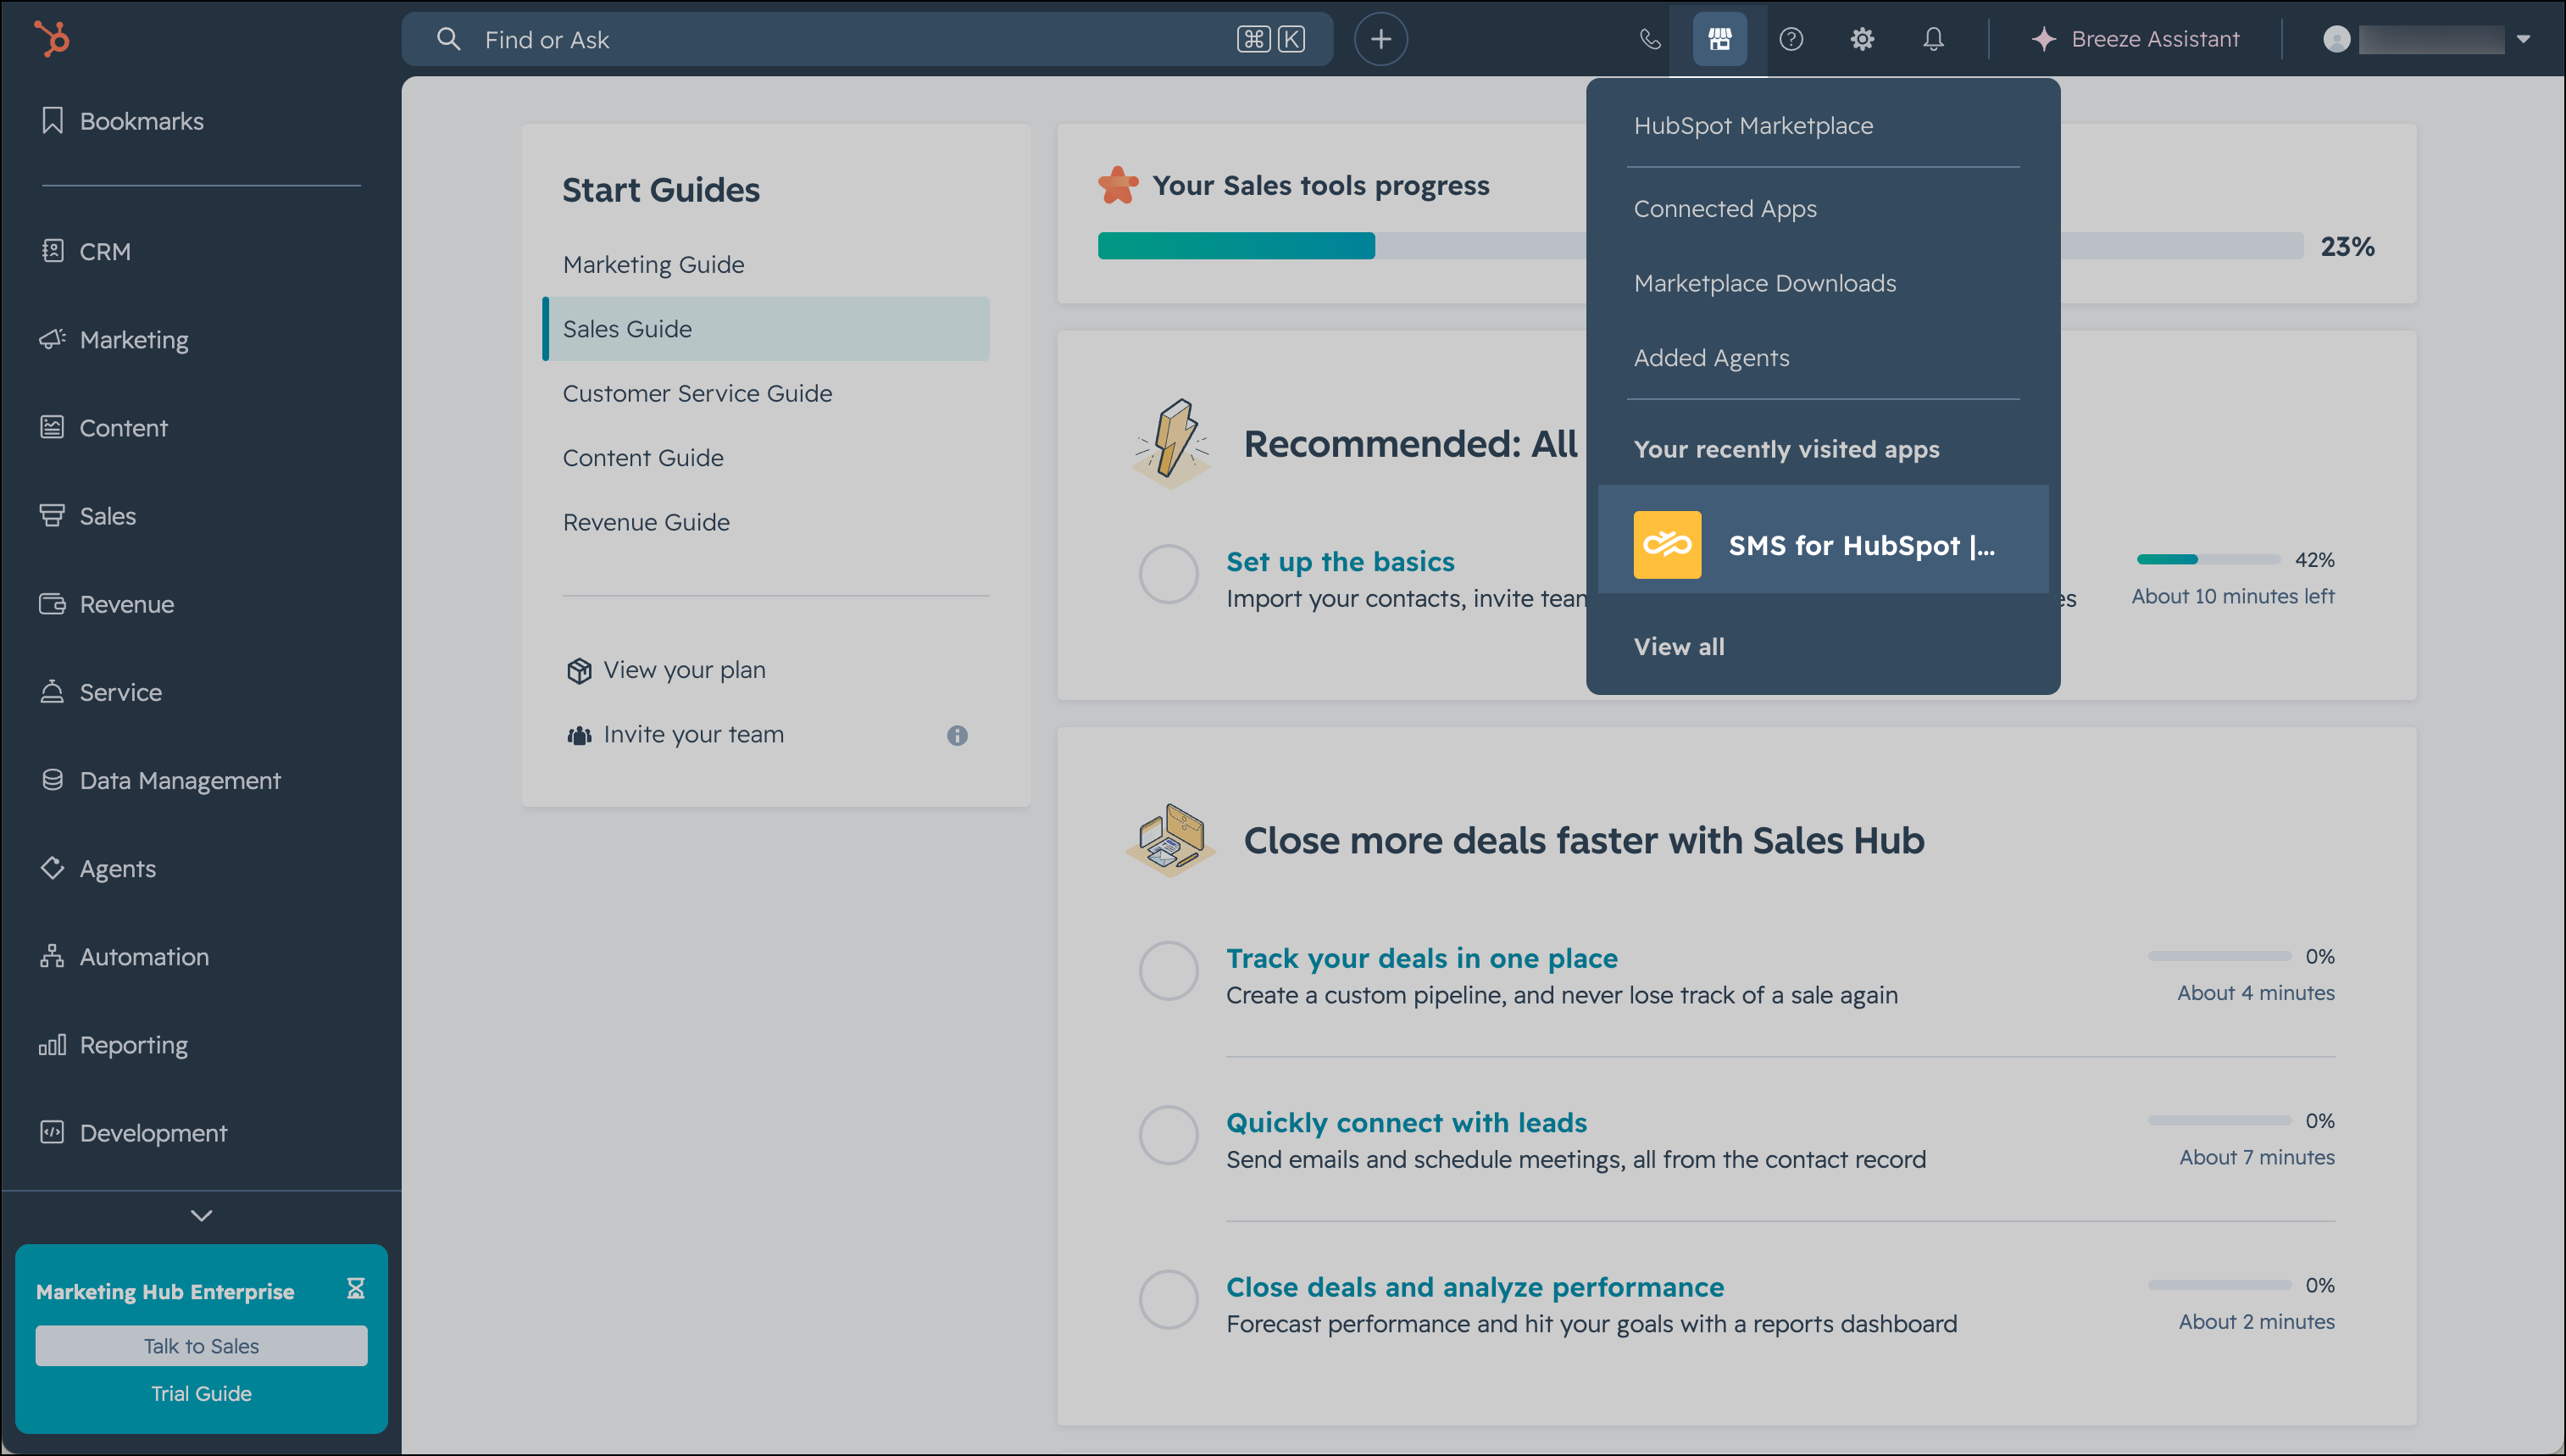Click the Revenue wallet icon
The height and width of the screenshot is (1456, 2566).
(x=52, y=603)
